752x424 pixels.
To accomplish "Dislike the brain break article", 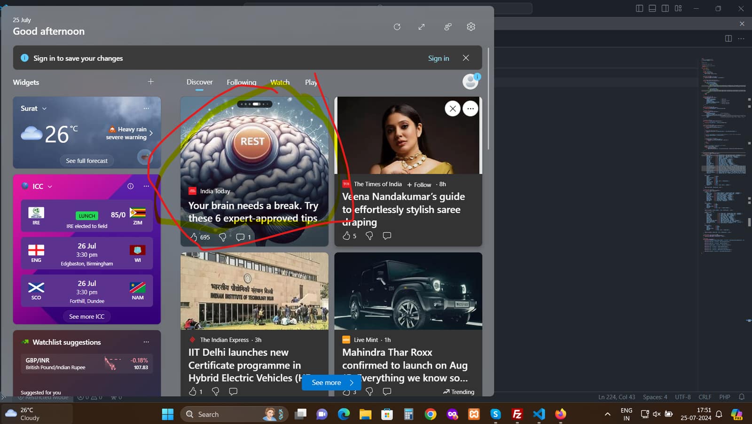I will (x=223, y=237).
